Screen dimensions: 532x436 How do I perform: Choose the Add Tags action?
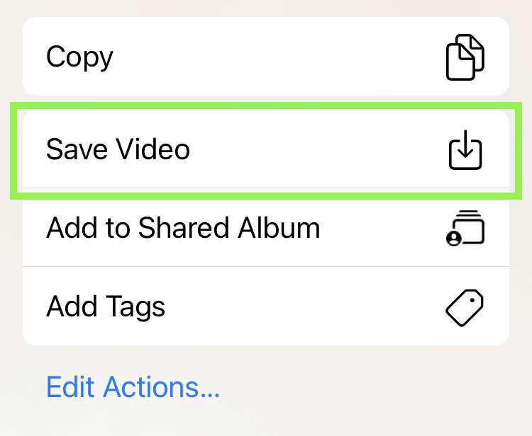pyautogui.click(x=266, y=306)
